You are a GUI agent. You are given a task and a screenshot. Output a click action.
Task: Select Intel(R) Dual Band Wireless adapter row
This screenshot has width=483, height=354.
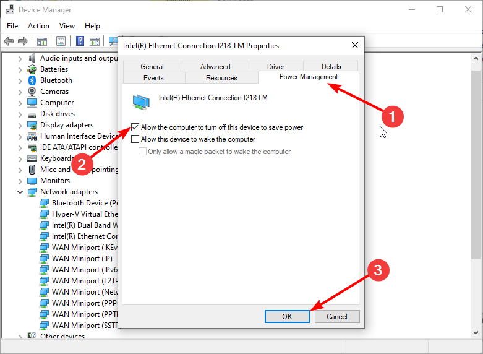point(79,225)
